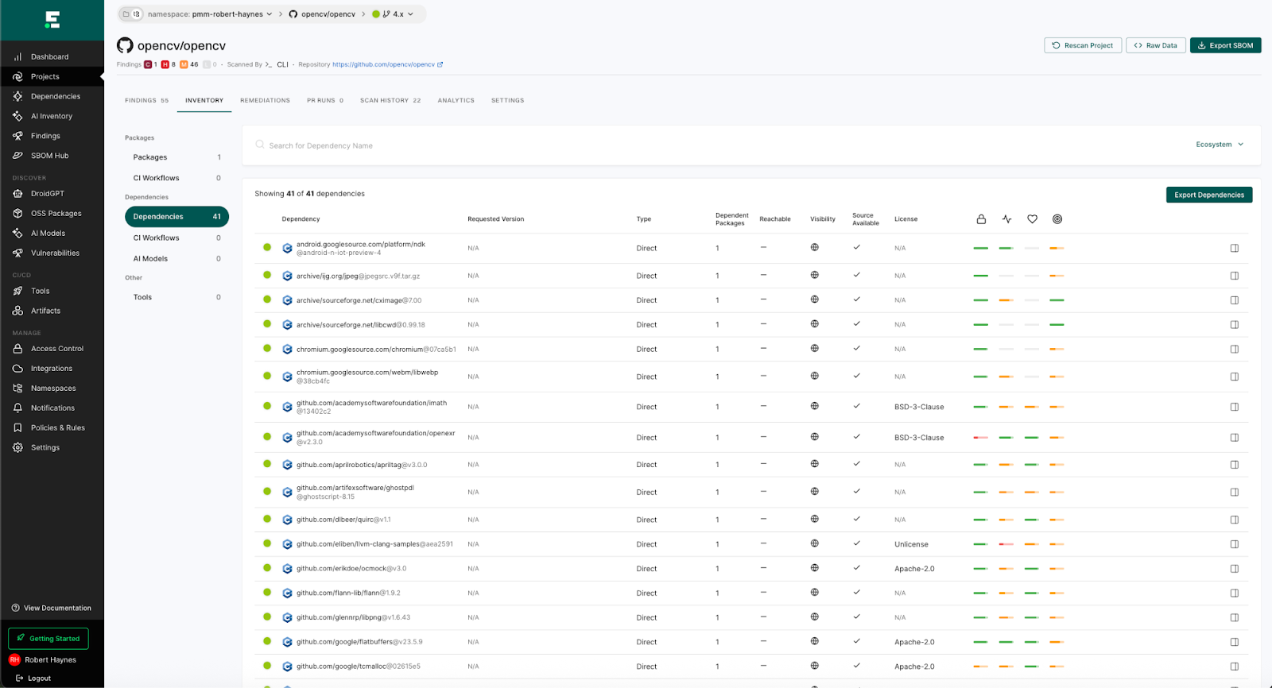The height and width of the screenshot is (688, 1272).
Task: Switch to the Remediations tab
Action: (x=265, y=101)
